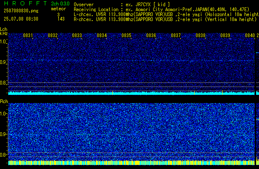Click the 'meteor' label in header
Image resolution: width=259 pixels, height=169 pixels.
tap(58, 9)
